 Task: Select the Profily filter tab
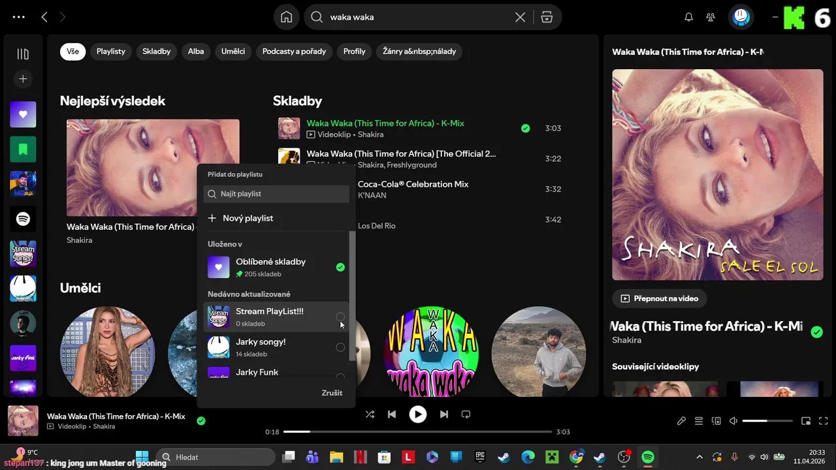355,52
